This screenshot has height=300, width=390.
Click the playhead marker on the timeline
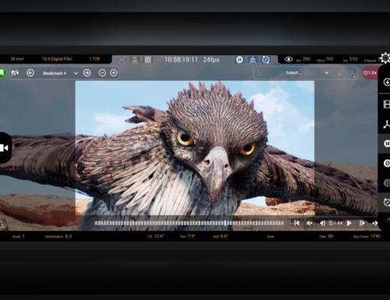[x=225, y=223]
